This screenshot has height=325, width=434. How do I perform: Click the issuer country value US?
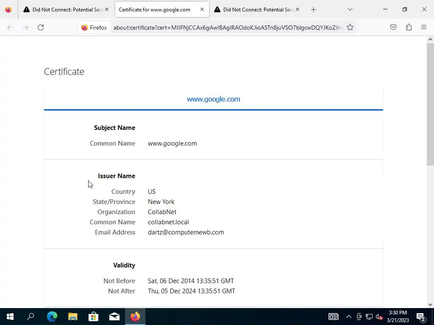click(x=152, y=192)
